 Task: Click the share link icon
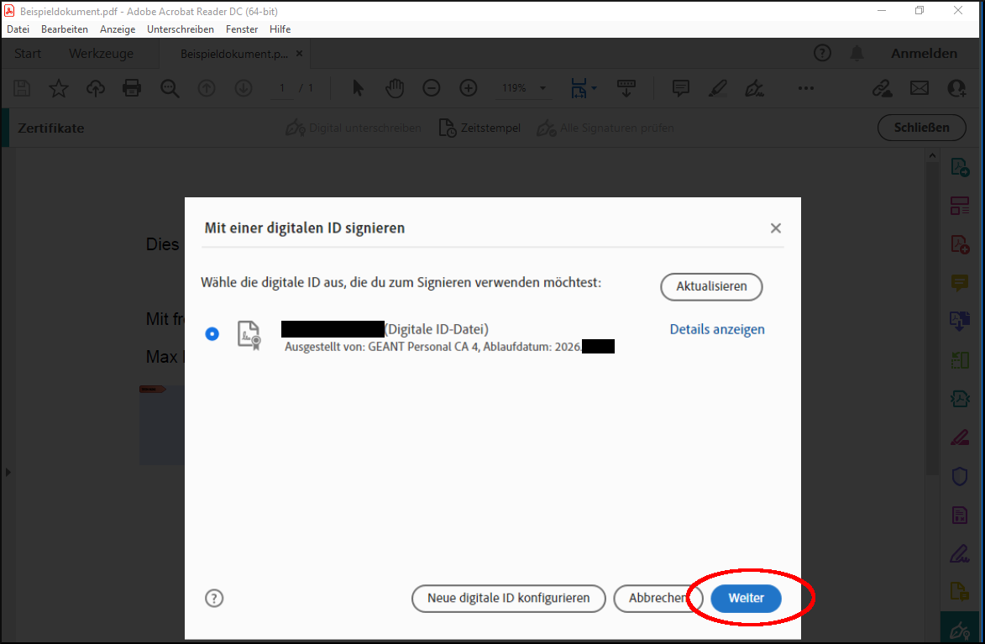[883, 89]
